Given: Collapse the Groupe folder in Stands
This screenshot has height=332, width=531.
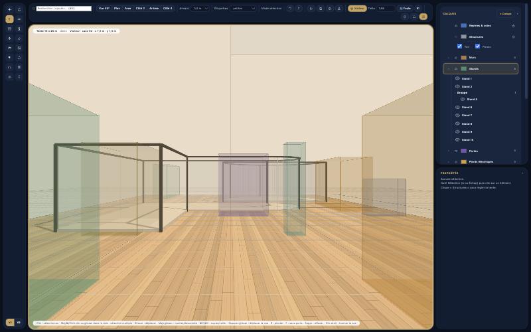Looking at the screenshot, I should (455, 92).
